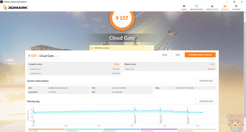Click COMPARE RESULT ONLINE button
The width and height of the screenshot is (246, 132).
(200, 55)
